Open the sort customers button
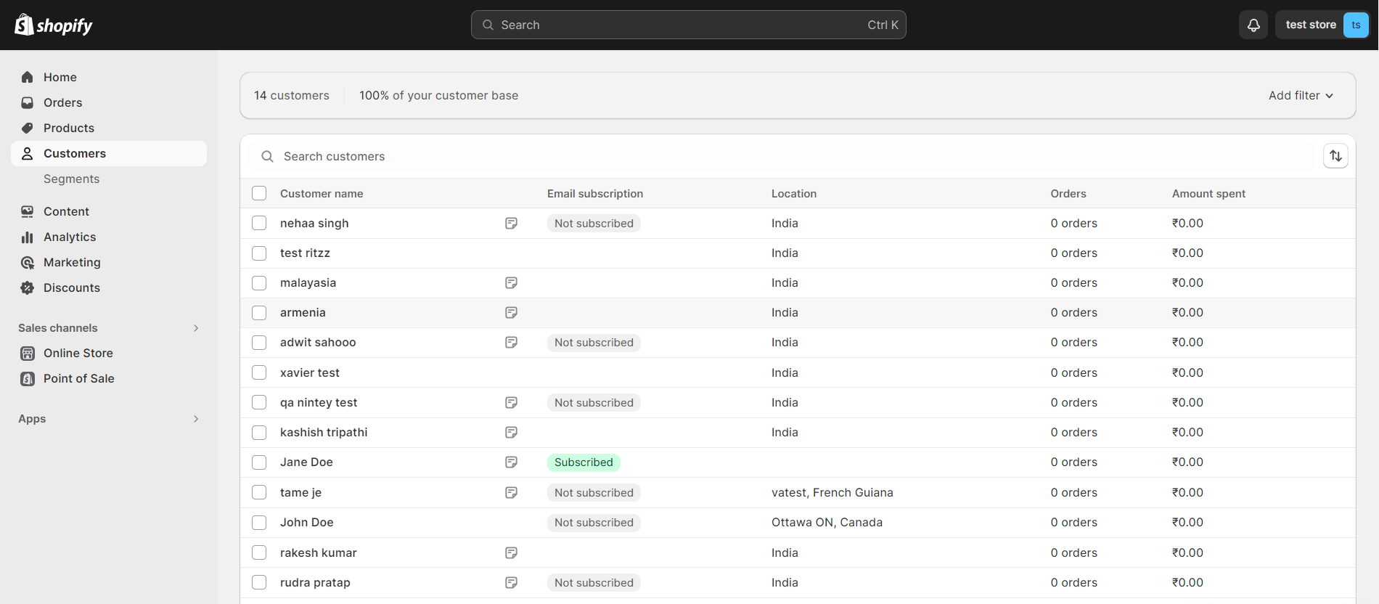 tap(1335, 156)
